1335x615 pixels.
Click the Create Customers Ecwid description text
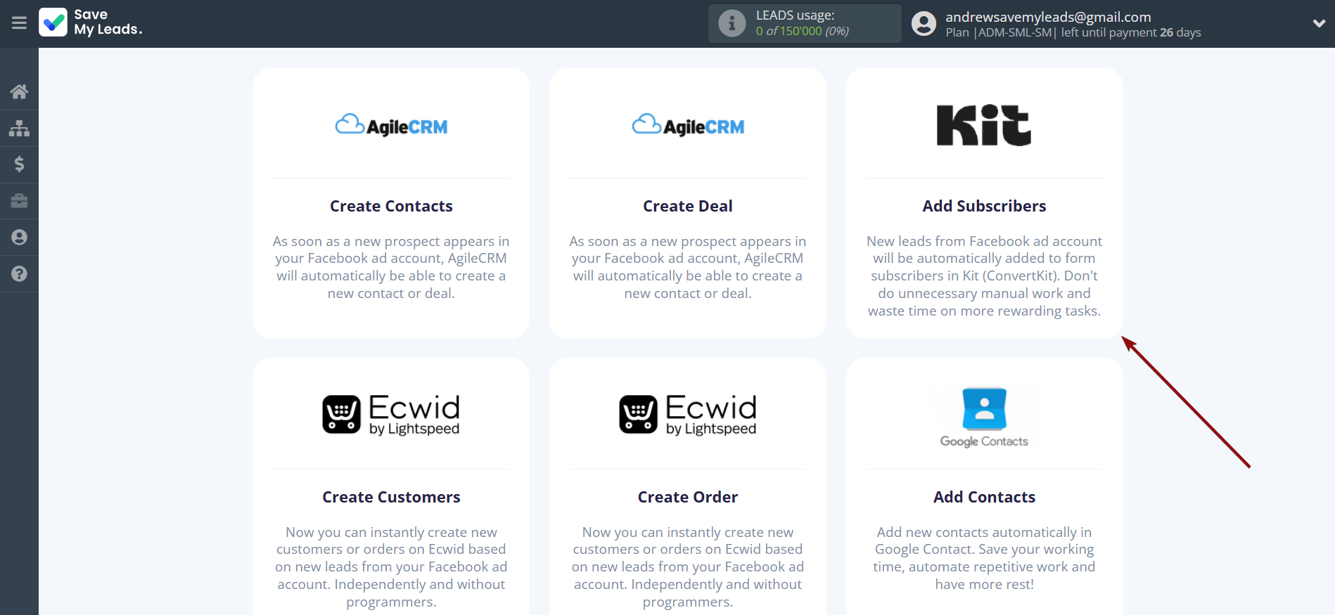click(391, 567)
